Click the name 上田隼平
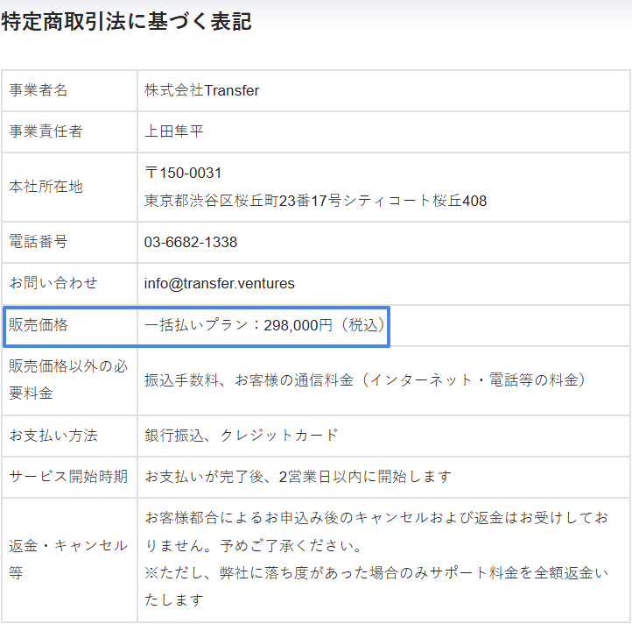 click(x=173, y=131)
